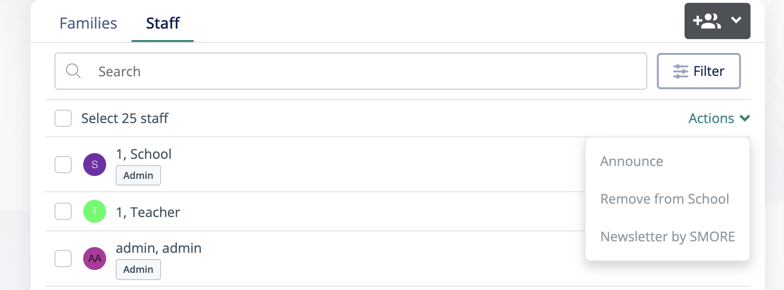The height and width of the screenshot is (290, 784).
Task: Check the Select 25 staff checkbox
Action: (x=63, y=118)
